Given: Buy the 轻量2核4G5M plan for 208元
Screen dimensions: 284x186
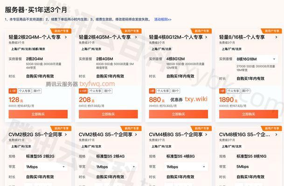Looking at the screenshot, I should click(x=108, y=114).
